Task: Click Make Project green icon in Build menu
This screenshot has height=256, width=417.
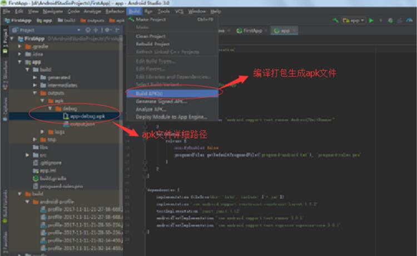Action: [x=131, y=19]
